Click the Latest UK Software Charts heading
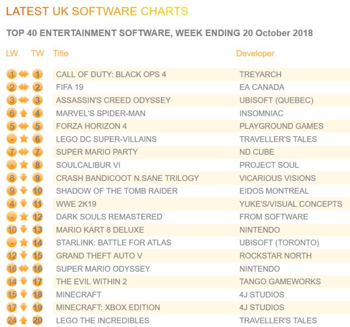 coord(97,11)
